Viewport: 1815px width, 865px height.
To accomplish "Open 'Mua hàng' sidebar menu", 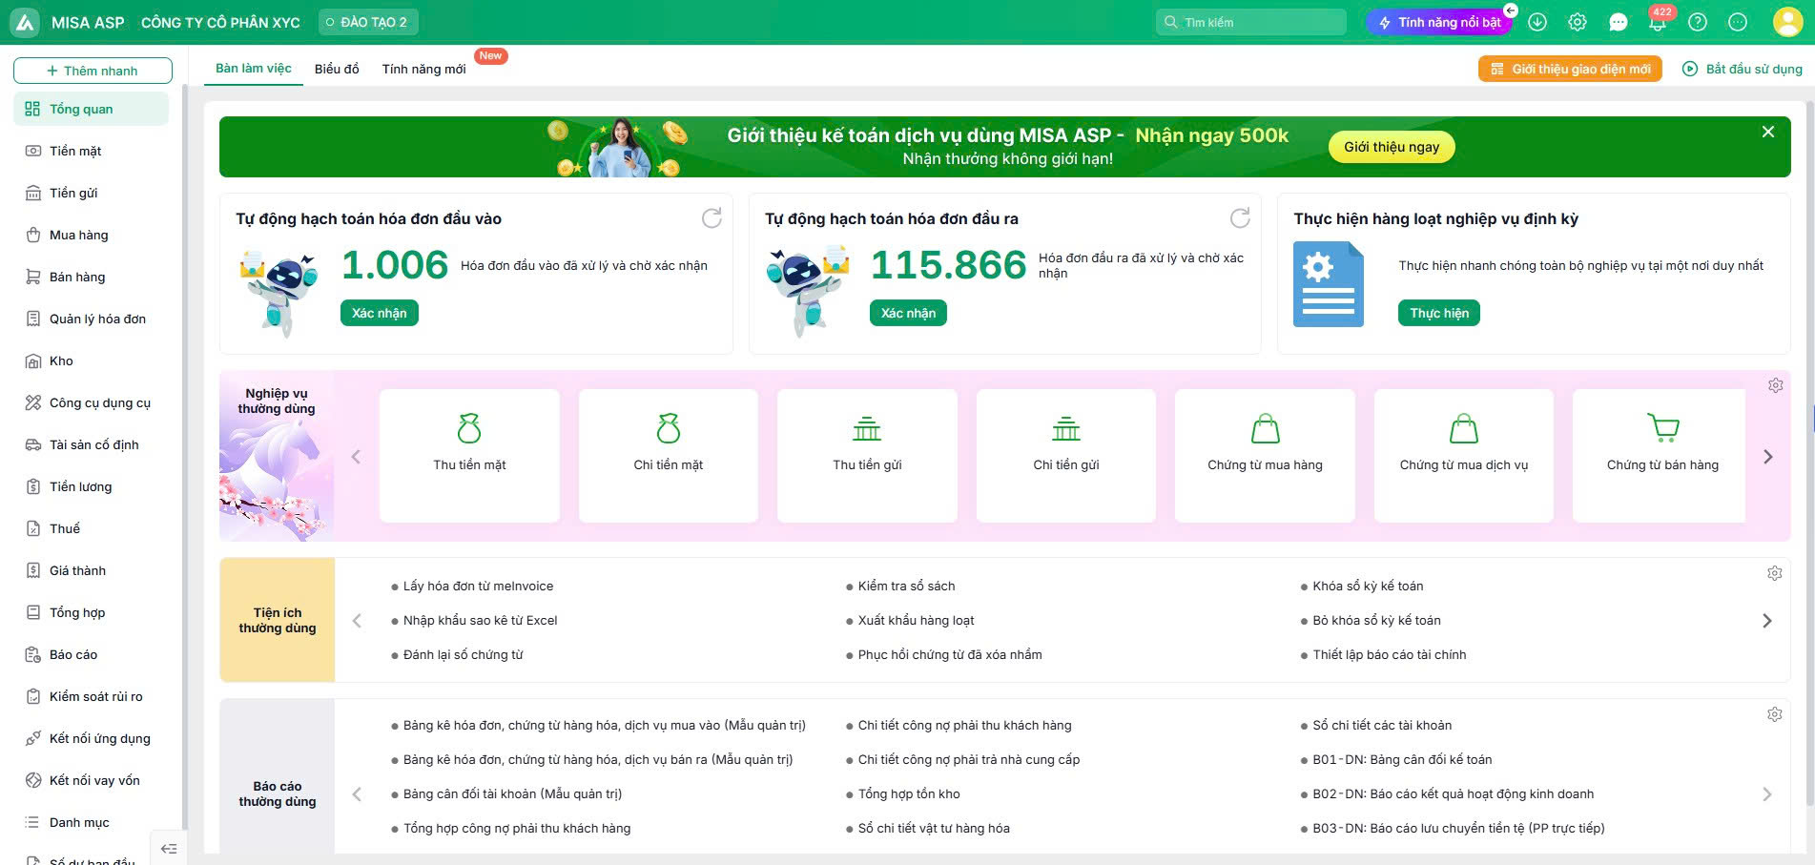I will [92, 235].
